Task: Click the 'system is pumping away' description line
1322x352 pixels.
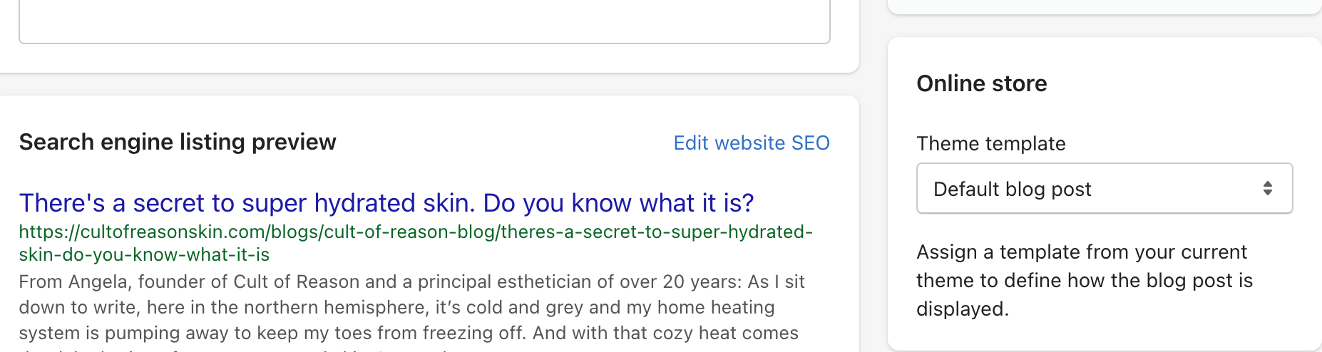Action: [408, 333]
